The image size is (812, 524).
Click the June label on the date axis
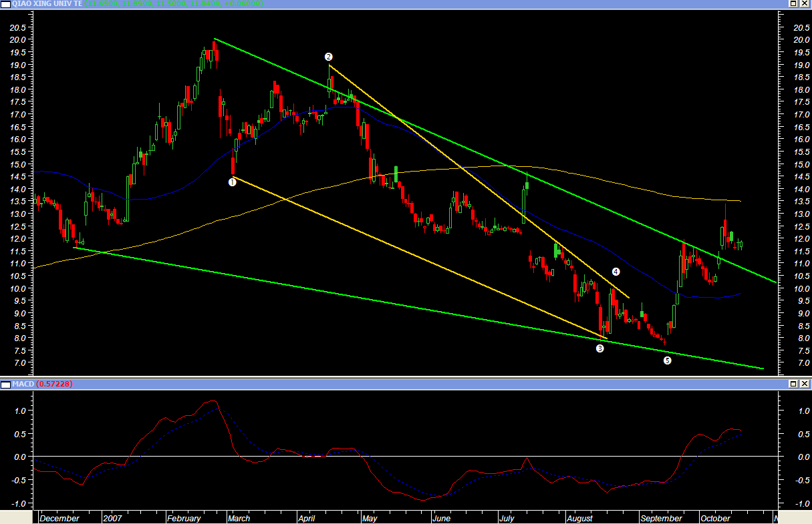442,518
